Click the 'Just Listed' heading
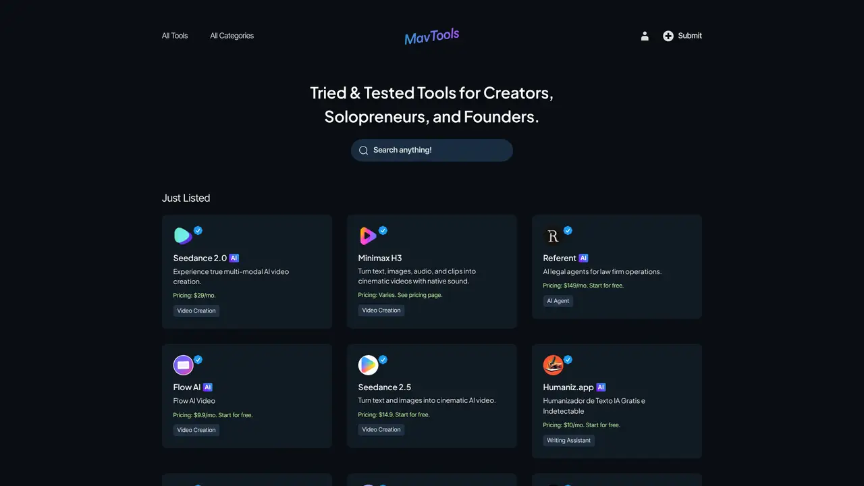This screenshot has width=864, height=486. click(x=186, y=198)
